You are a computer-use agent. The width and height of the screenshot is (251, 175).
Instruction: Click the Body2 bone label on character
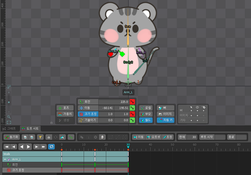128,62
